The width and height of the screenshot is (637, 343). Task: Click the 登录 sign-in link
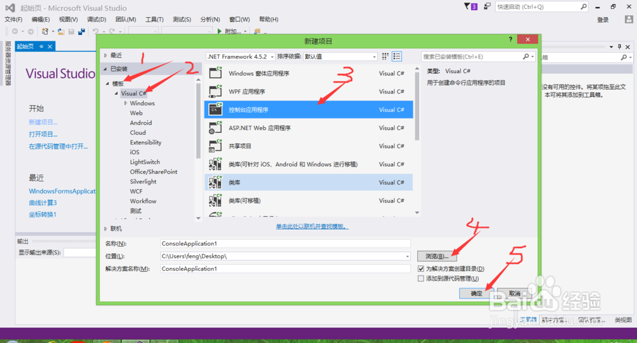[x=603, y=20]
